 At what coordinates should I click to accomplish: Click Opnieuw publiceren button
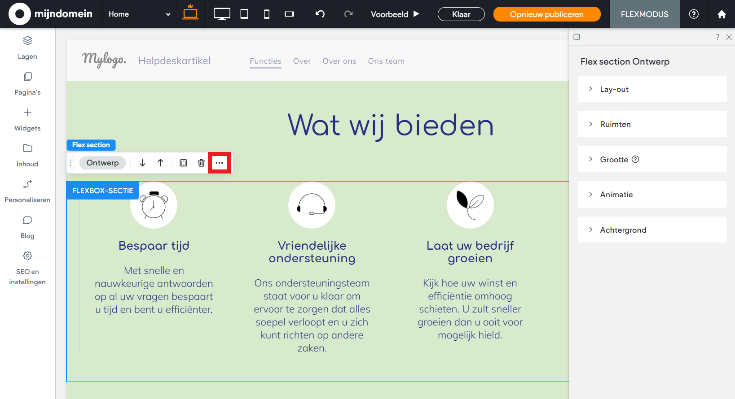[x=547, y=14]
